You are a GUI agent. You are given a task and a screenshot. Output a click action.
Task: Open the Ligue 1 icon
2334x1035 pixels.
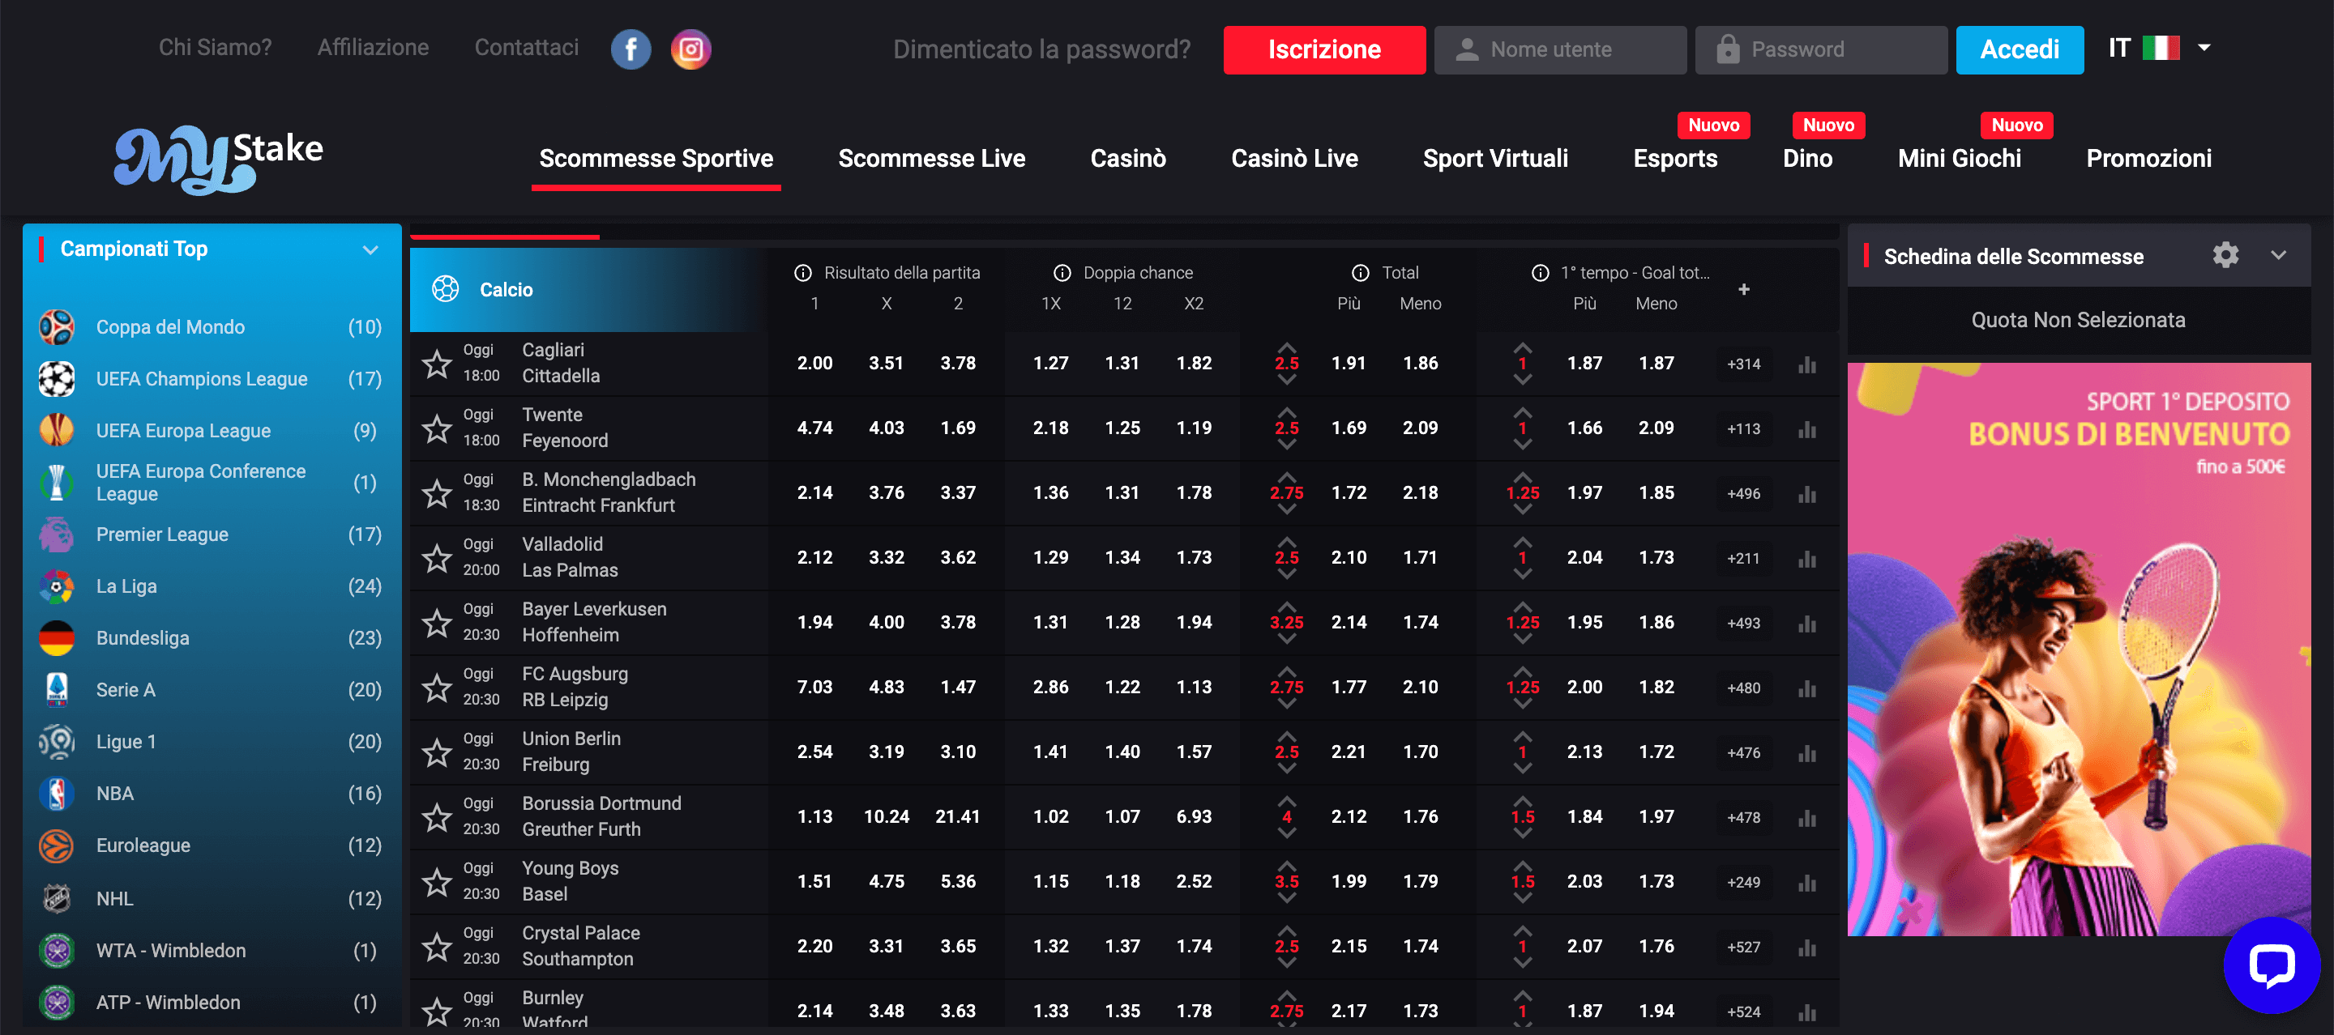(56, 742)
